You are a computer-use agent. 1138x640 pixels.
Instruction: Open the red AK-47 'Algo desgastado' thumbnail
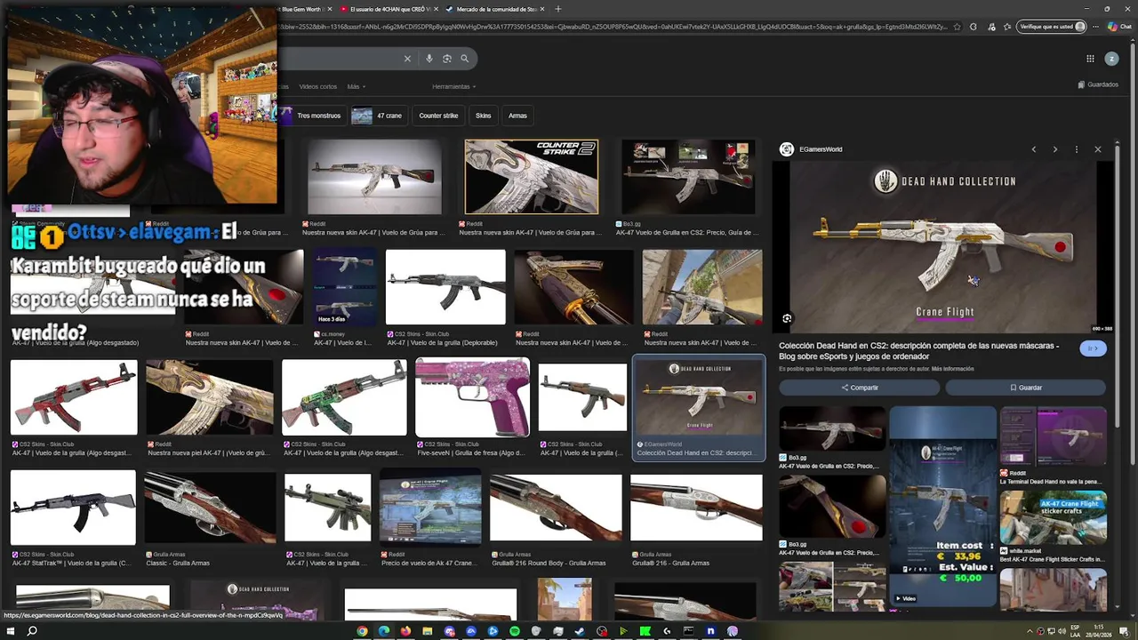(x=74, y=397)
